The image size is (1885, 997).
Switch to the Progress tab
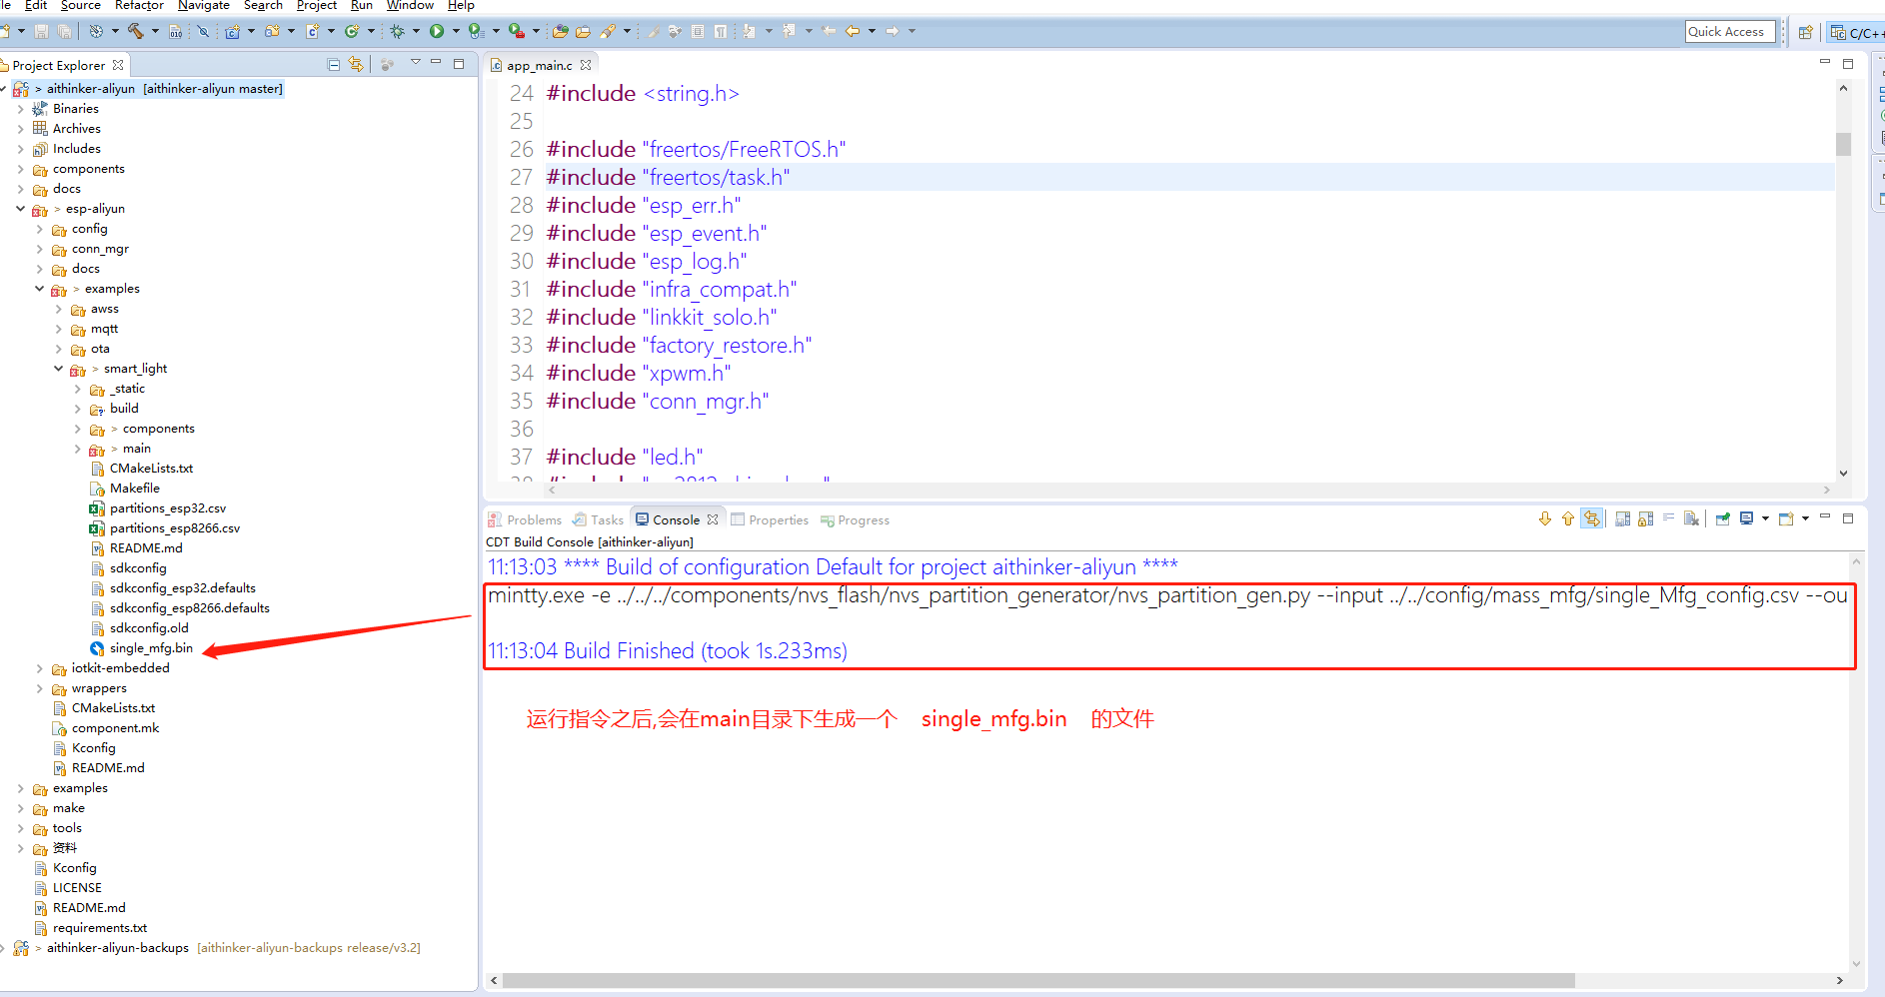(x=855, y=519)
